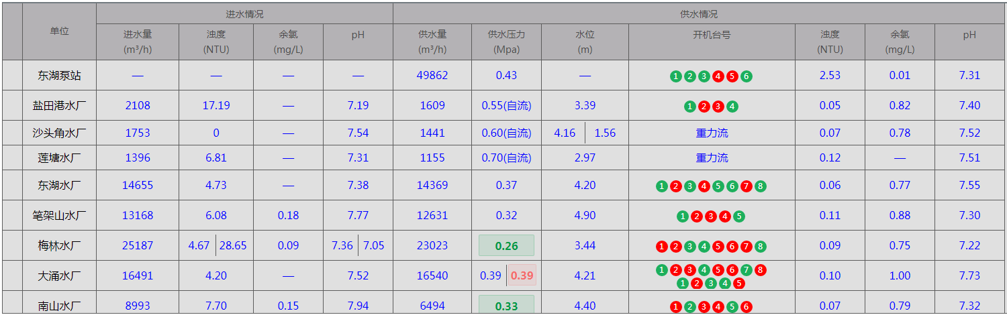The height and width of the screenshot is (315, 1007).
Task: Click pump 4 indicator for 东湖泵站
Action: [718, 76]
